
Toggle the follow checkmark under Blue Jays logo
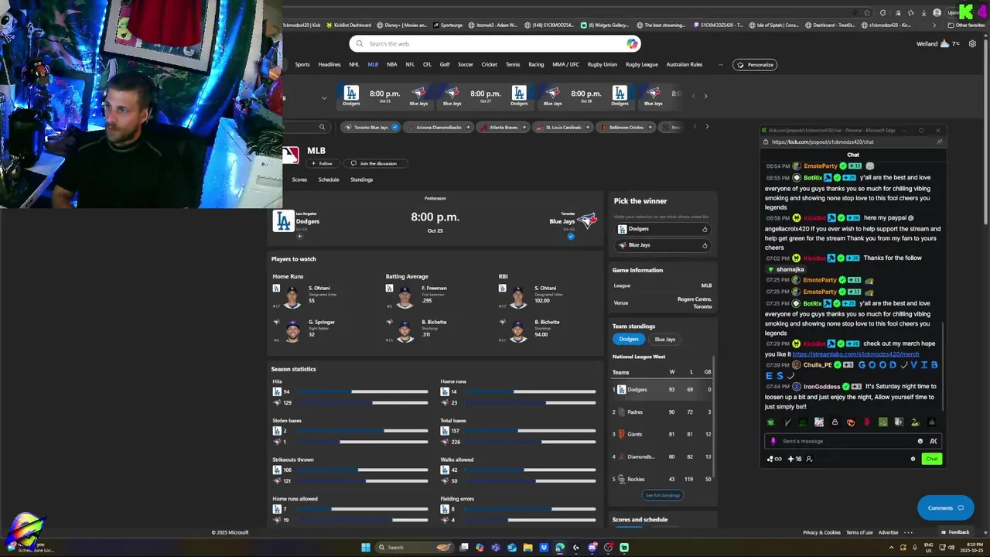click(571, 236)
